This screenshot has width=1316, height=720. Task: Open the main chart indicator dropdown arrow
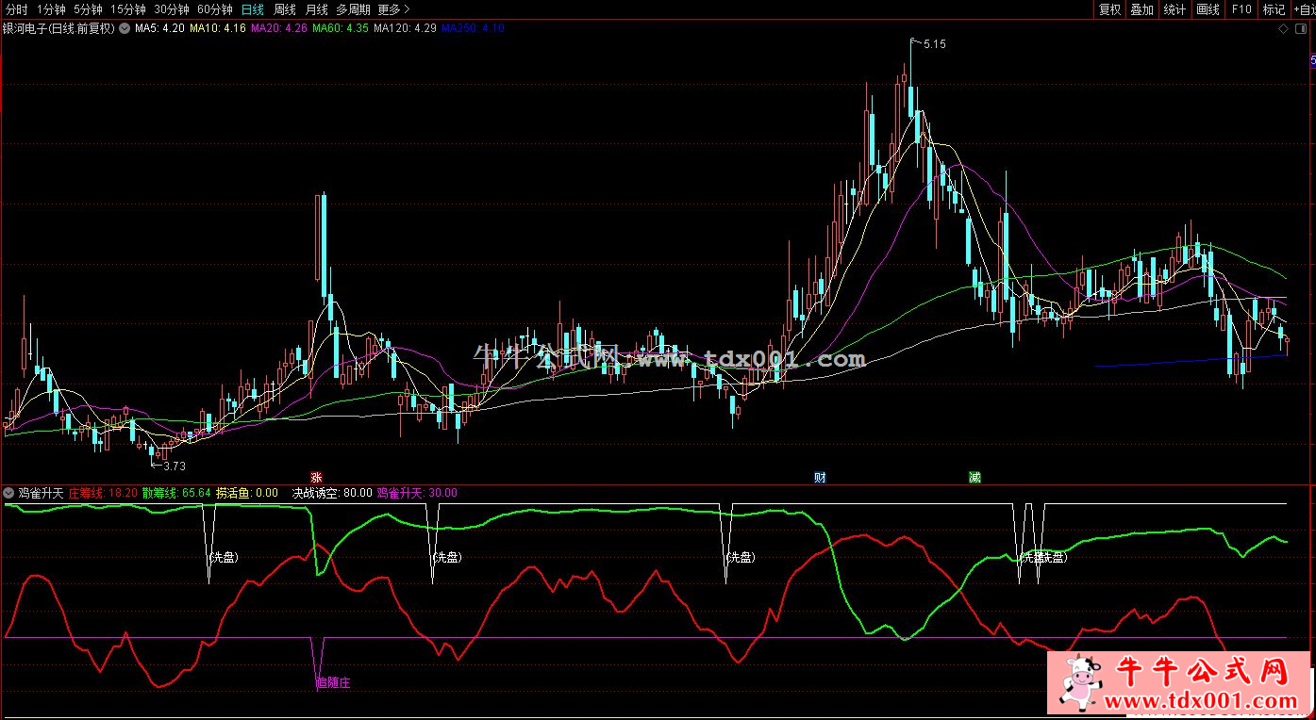pyautogui.click(x=123, y=28)
